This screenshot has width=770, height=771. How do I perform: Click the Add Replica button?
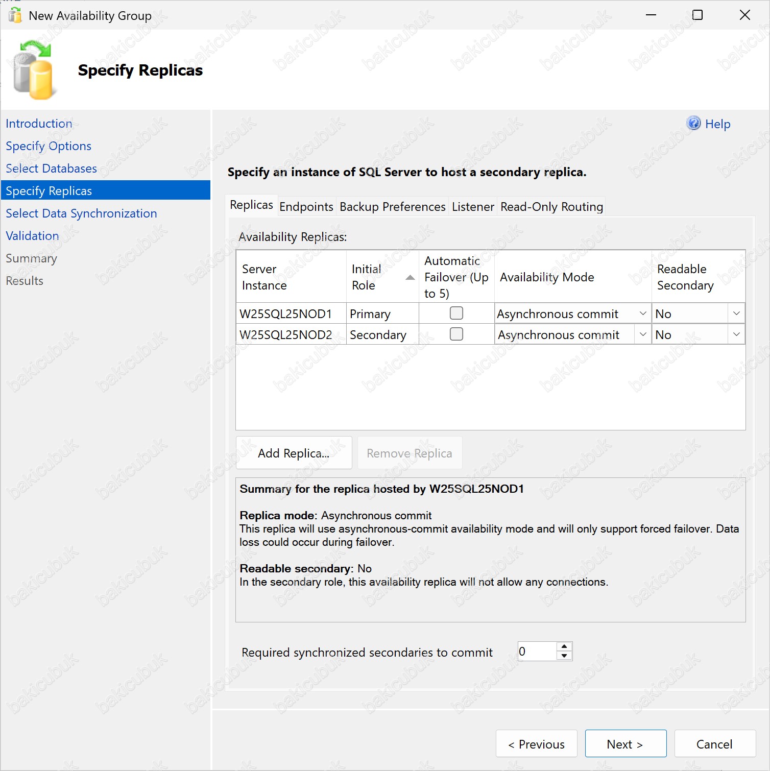tap(294, 453)
